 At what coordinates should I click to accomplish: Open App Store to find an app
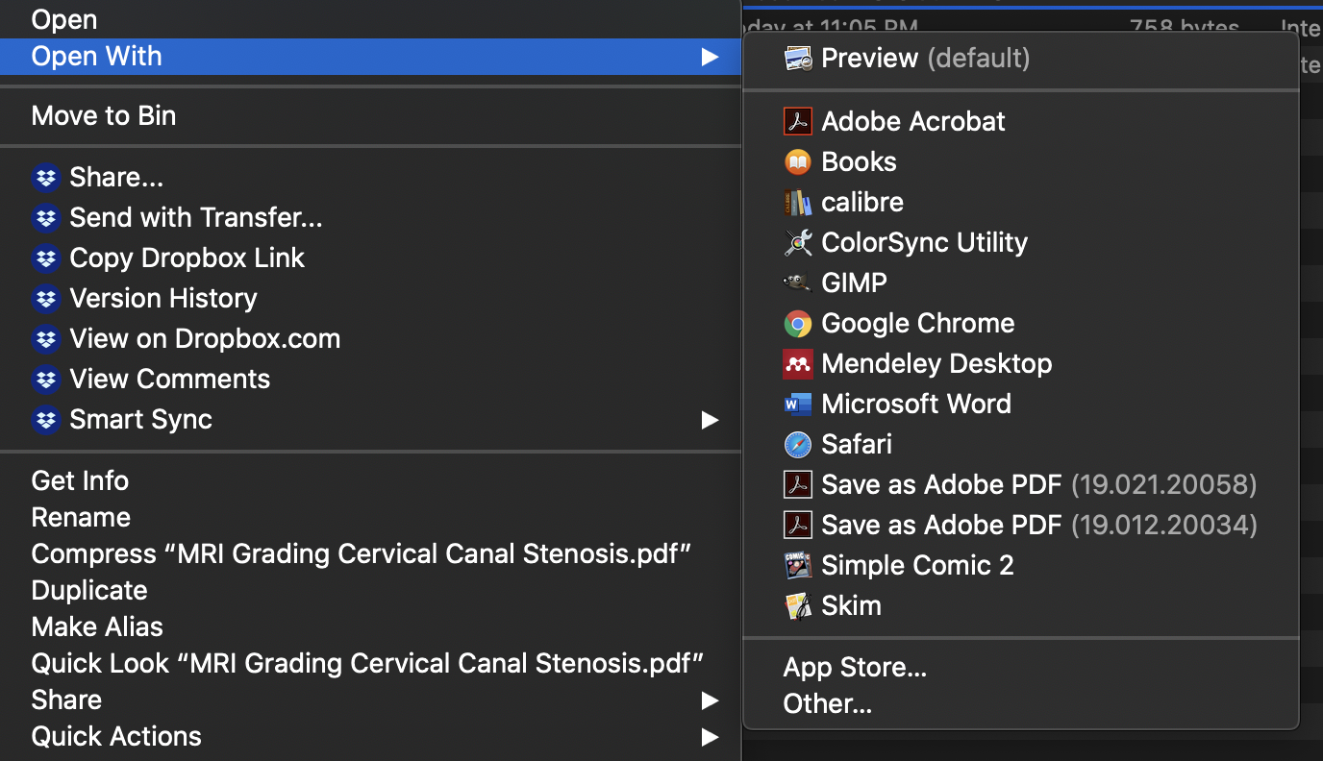point(855,667)
